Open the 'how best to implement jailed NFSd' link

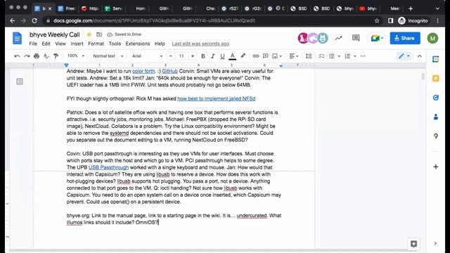[x=216, y=98]
